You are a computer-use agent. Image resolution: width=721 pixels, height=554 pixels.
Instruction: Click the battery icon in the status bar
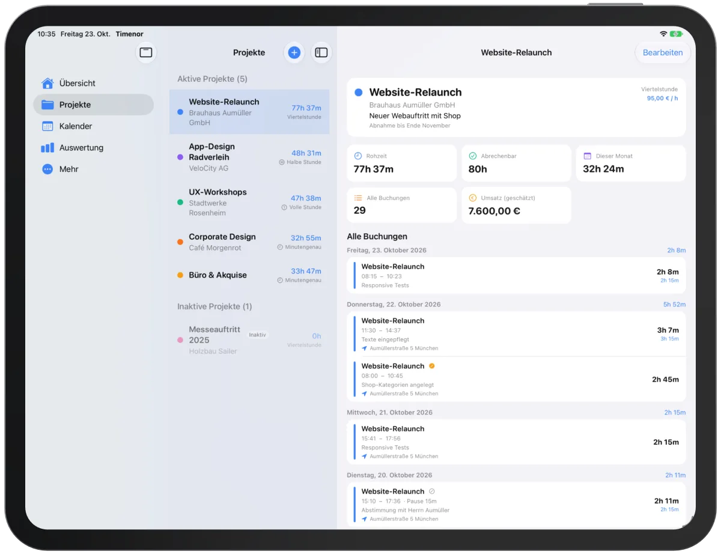(x=677, y=34)
